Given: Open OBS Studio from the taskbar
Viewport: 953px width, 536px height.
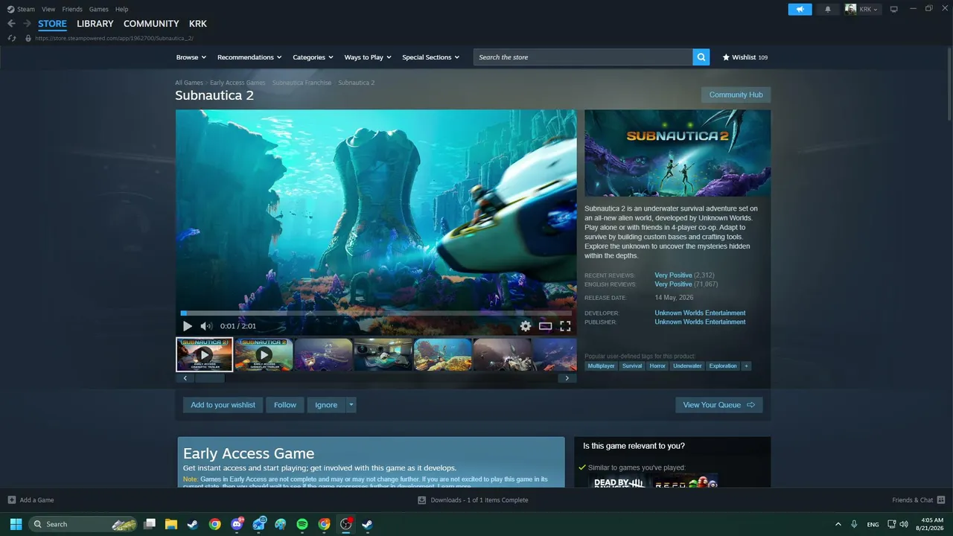Looking at the screenshot, I should pyautogui.click(x=345, y=524).
